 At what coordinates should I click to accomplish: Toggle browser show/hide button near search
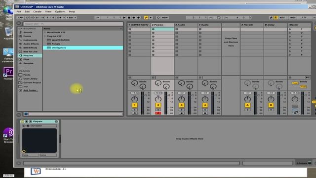(x=19, y=24)
